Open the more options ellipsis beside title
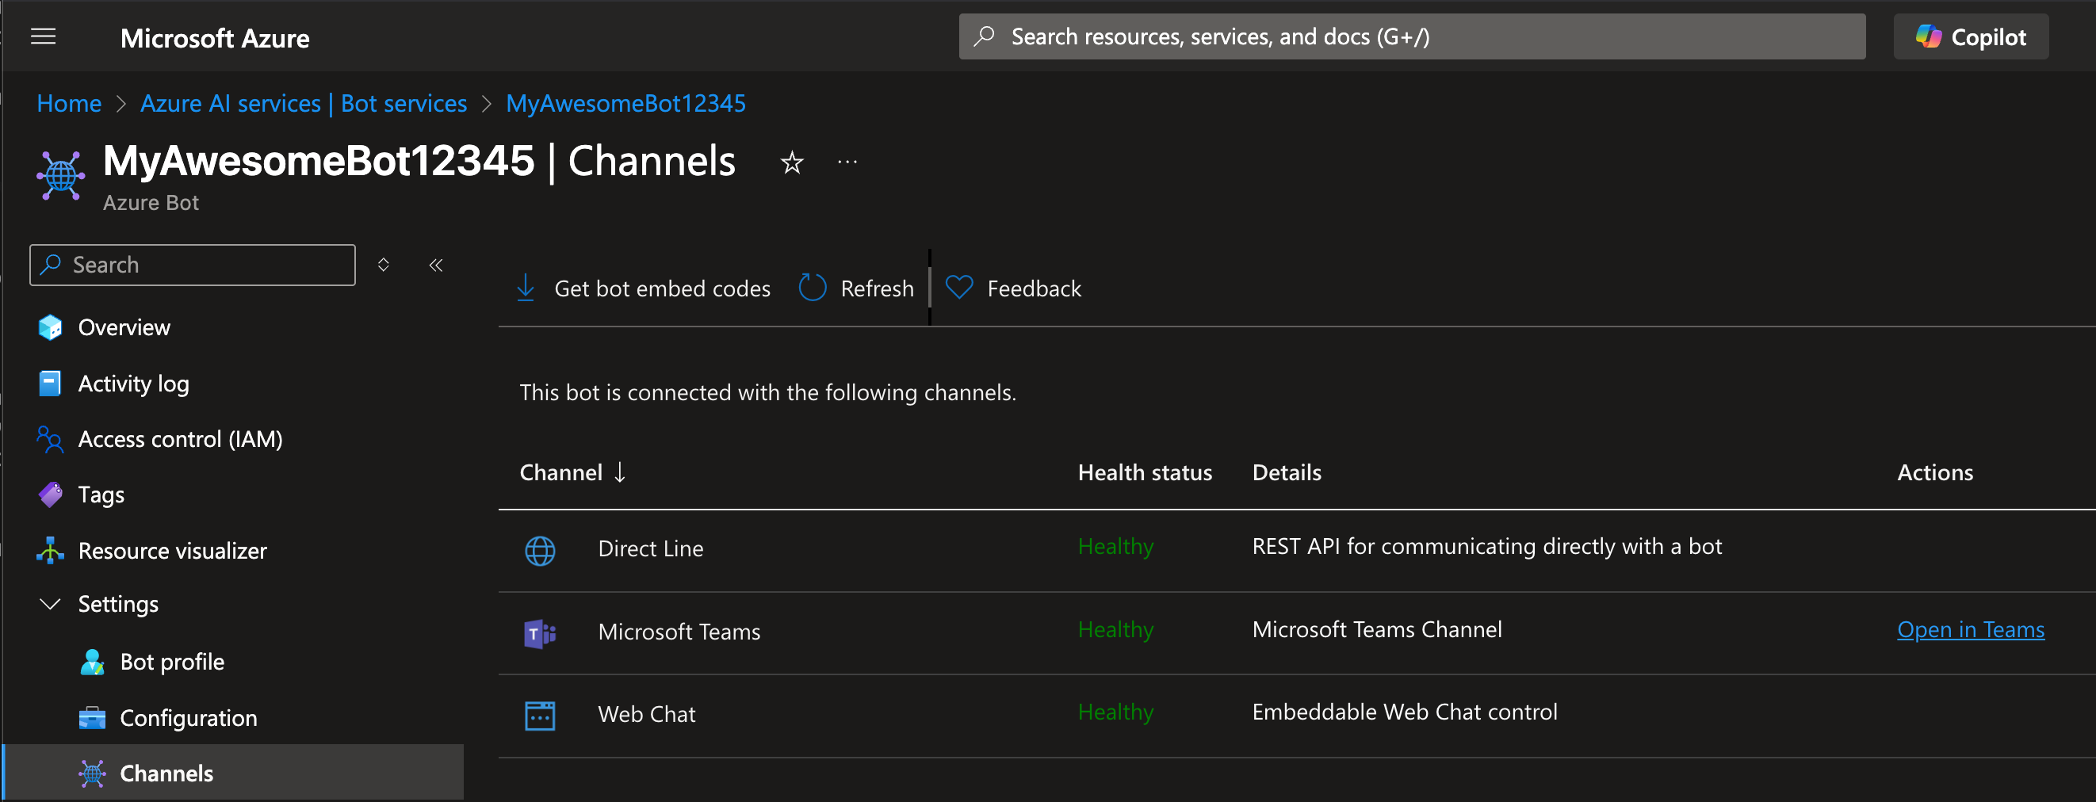2096x802 pixels. coord(847,162)
